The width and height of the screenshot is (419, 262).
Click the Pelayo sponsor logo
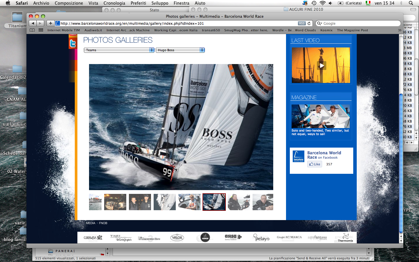point(261,238)
